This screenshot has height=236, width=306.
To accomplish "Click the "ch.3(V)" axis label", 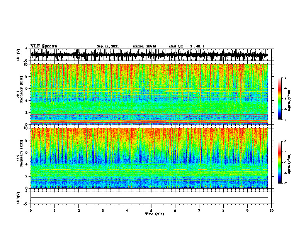I will click(19, 198).
